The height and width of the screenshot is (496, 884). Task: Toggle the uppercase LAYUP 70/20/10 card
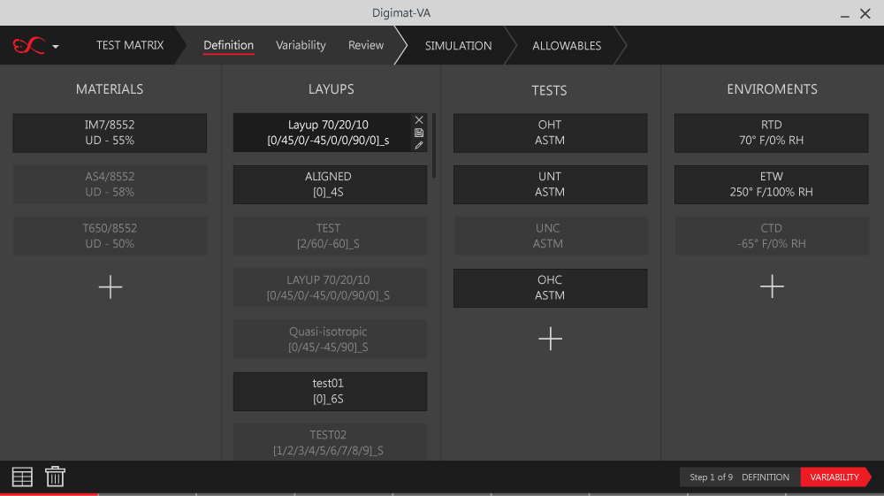coord(330,288)
